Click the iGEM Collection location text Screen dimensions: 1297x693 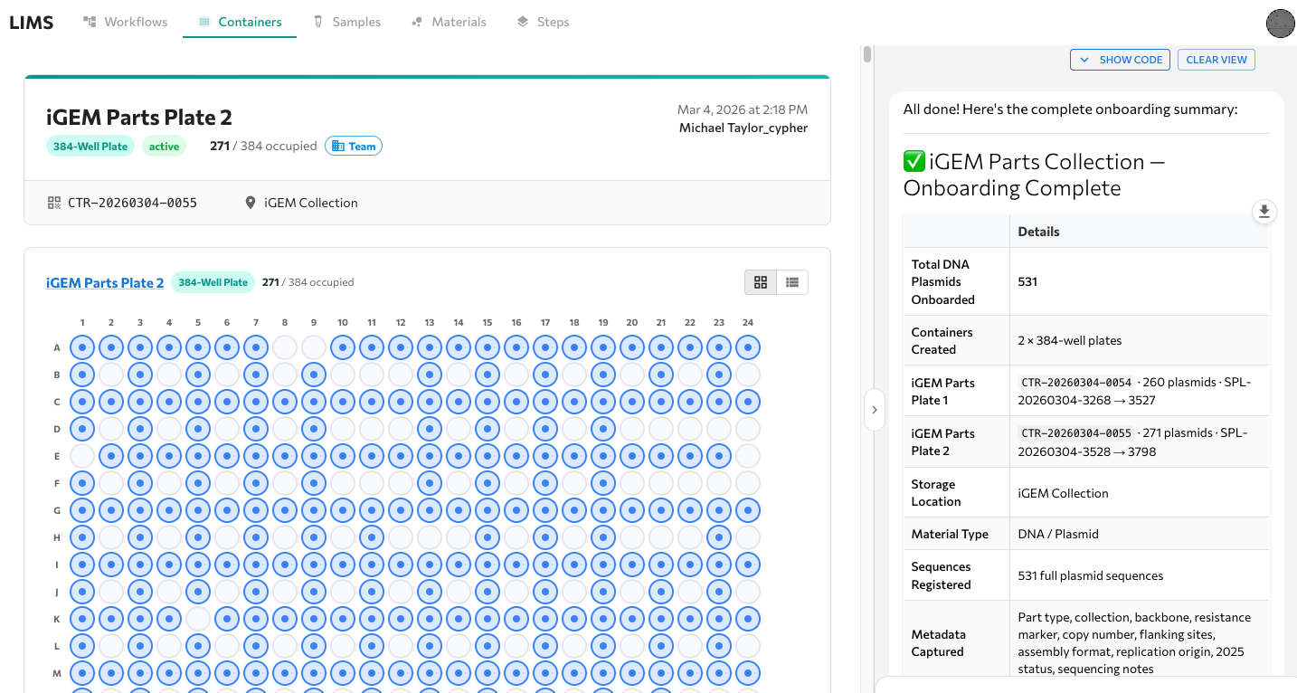[x=311, y=203]
